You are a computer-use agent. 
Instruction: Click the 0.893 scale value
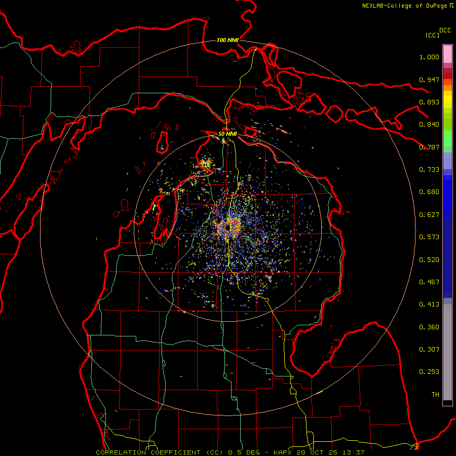(429, 102)
